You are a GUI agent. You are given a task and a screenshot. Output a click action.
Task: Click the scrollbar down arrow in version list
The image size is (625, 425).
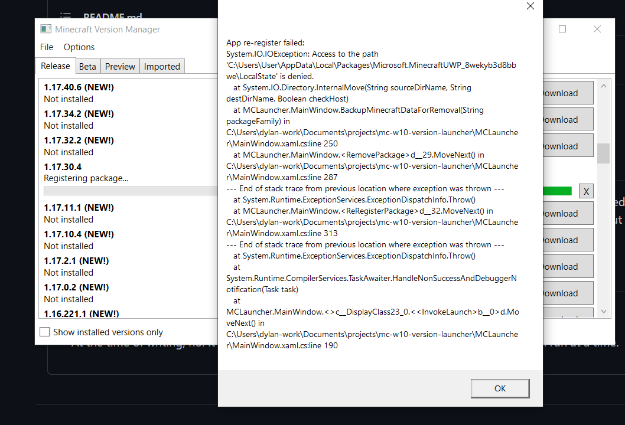pyautogui.click(x=603, y=311)
